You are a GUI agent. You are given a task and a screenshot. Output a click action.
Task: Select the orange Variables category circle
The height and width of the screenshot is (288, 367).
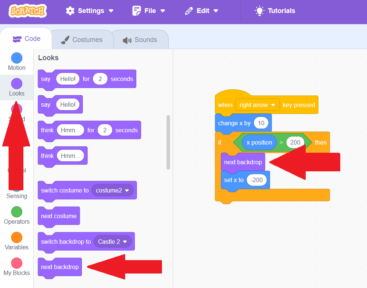point(17,237)
